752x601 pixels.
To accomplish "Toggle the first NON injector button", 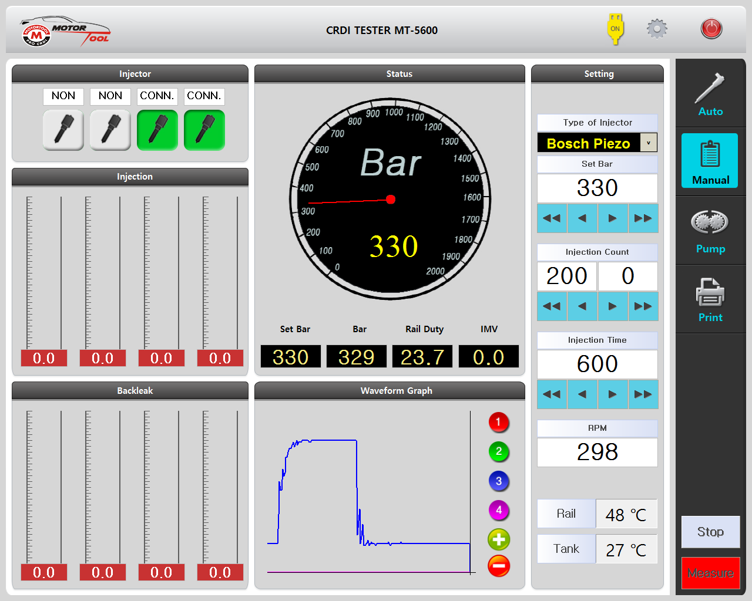I will (x=63, y=130).
